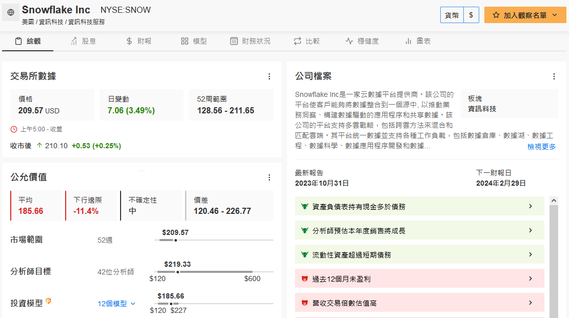Click the 最新報告 date 2023年10月31日

322,183
